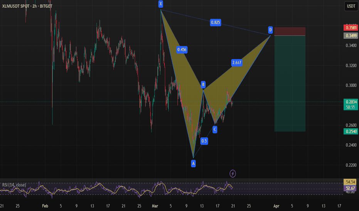Screen dimensions: 359x211
Task: Click the 0.2540 target price tag
Action: point(351,131)
